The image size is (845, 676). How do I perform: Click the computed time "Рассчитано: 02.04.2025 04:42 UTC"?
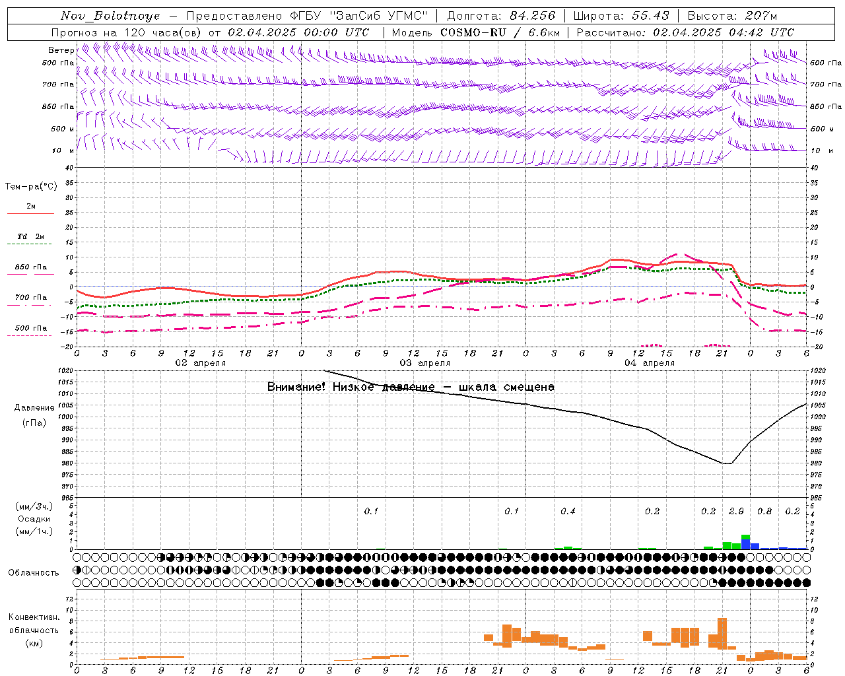685,32
